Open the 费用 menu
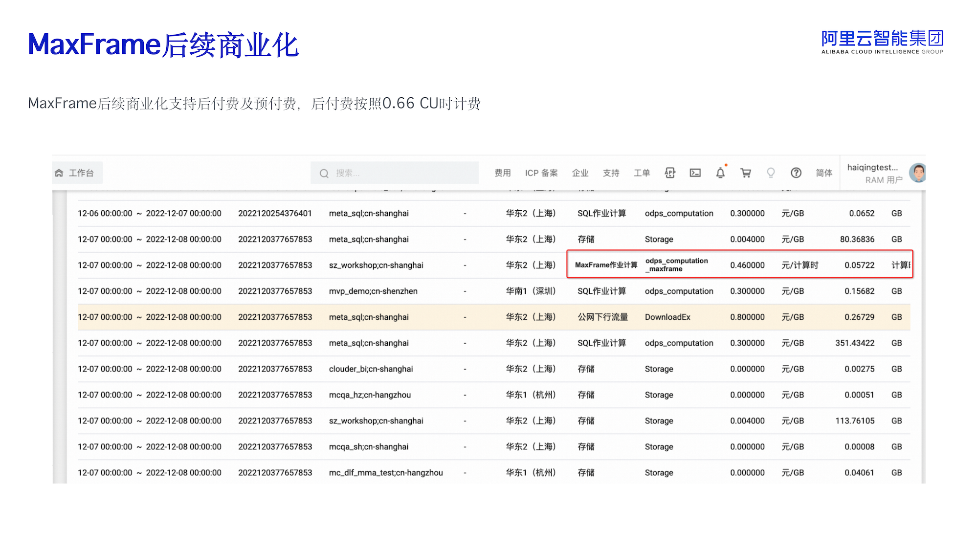 (x=502, y=173)
